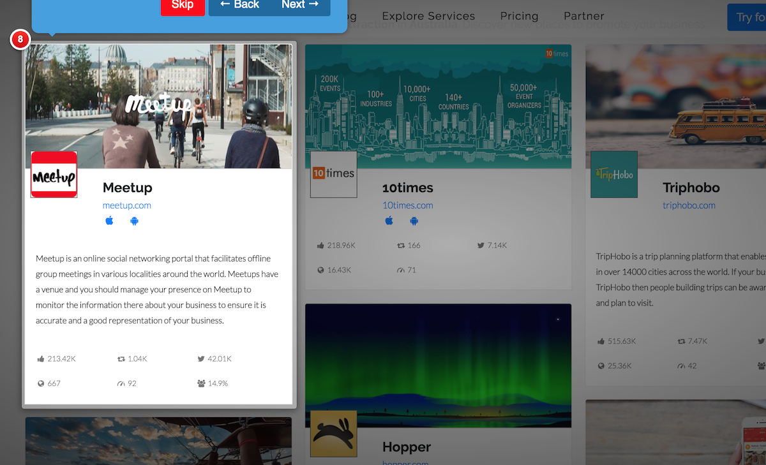The height and width of the screenshot is (465, 766).
Task: Open the Explore Services menu
Action: (x=428, y=16)
